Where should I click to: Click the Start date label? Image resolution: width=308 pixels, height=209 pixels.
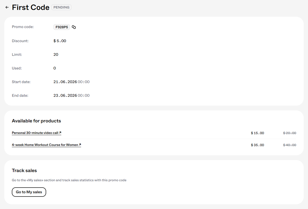click(21, 82)
